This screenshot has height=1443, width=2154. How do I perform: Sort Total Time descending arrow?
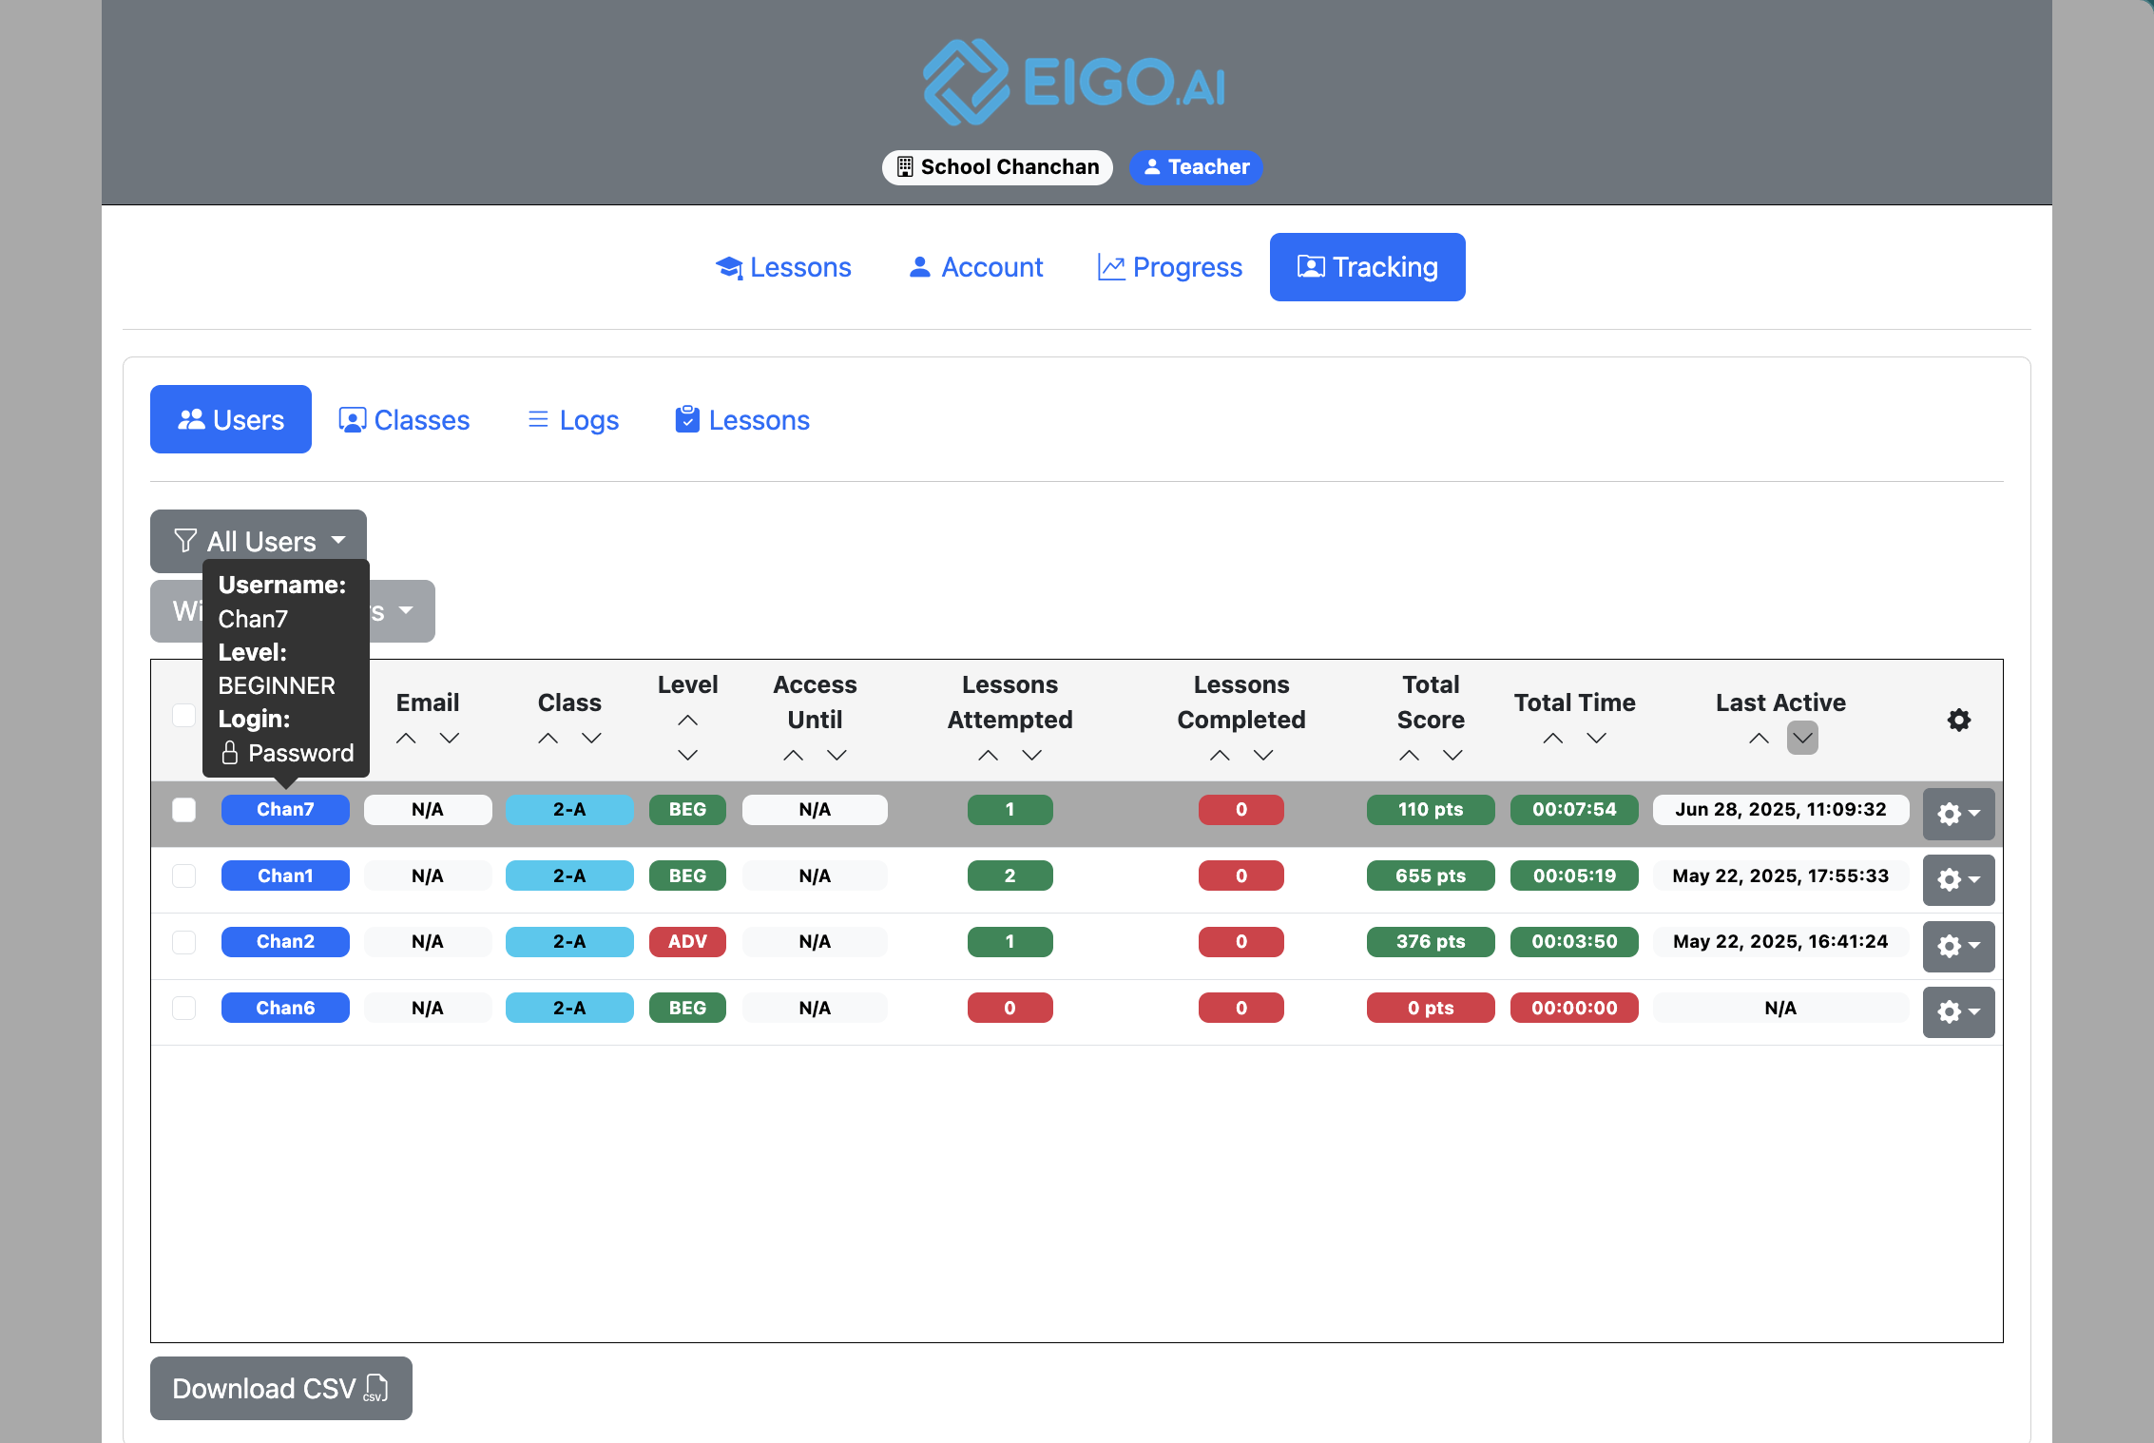pyautogui.click(x=1596, y=738)
